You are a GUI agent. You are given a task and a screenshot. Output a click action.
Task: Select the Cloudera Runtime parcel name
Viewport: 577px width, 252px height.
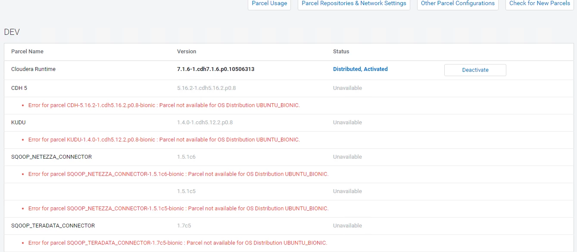33,69
